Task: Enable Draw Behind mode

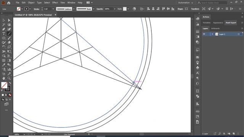Action: [6, 99]
